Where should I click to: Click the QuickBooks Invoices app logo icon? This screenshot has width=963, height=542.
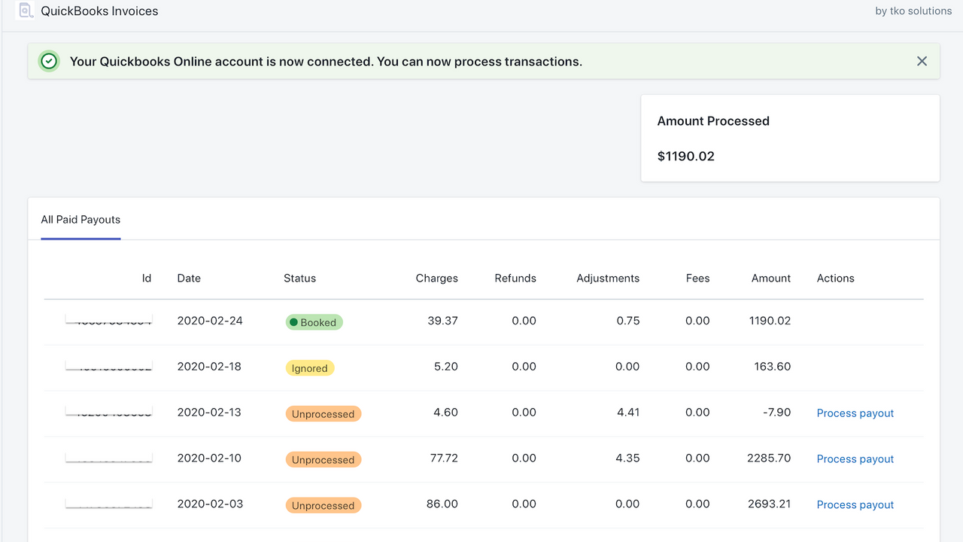tap(26, 11)
